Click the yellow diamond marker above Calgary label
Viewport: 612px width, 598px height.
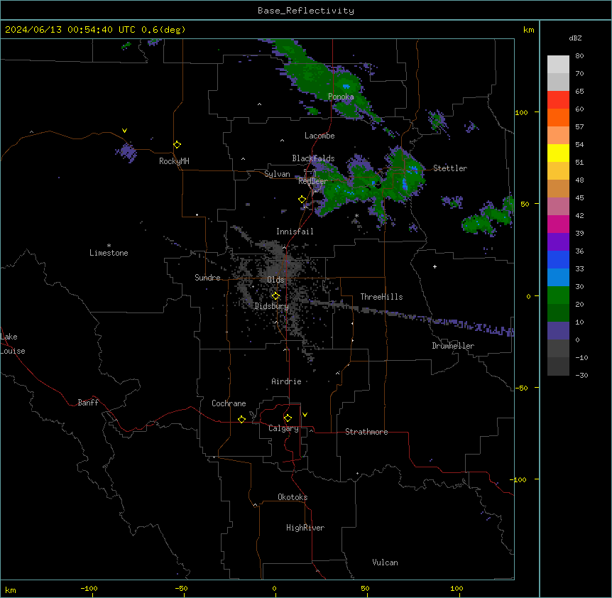pyautogui.click(x=288, y=418)
